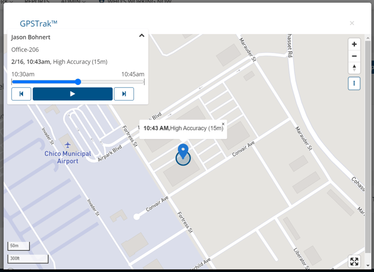Zoom out on the map
The image size is (374, 272).
(x=354, y=56)
